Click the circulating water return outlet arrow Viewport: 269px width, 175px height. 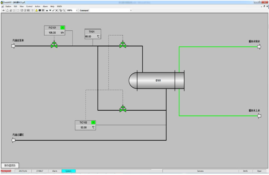pos(259,47)
